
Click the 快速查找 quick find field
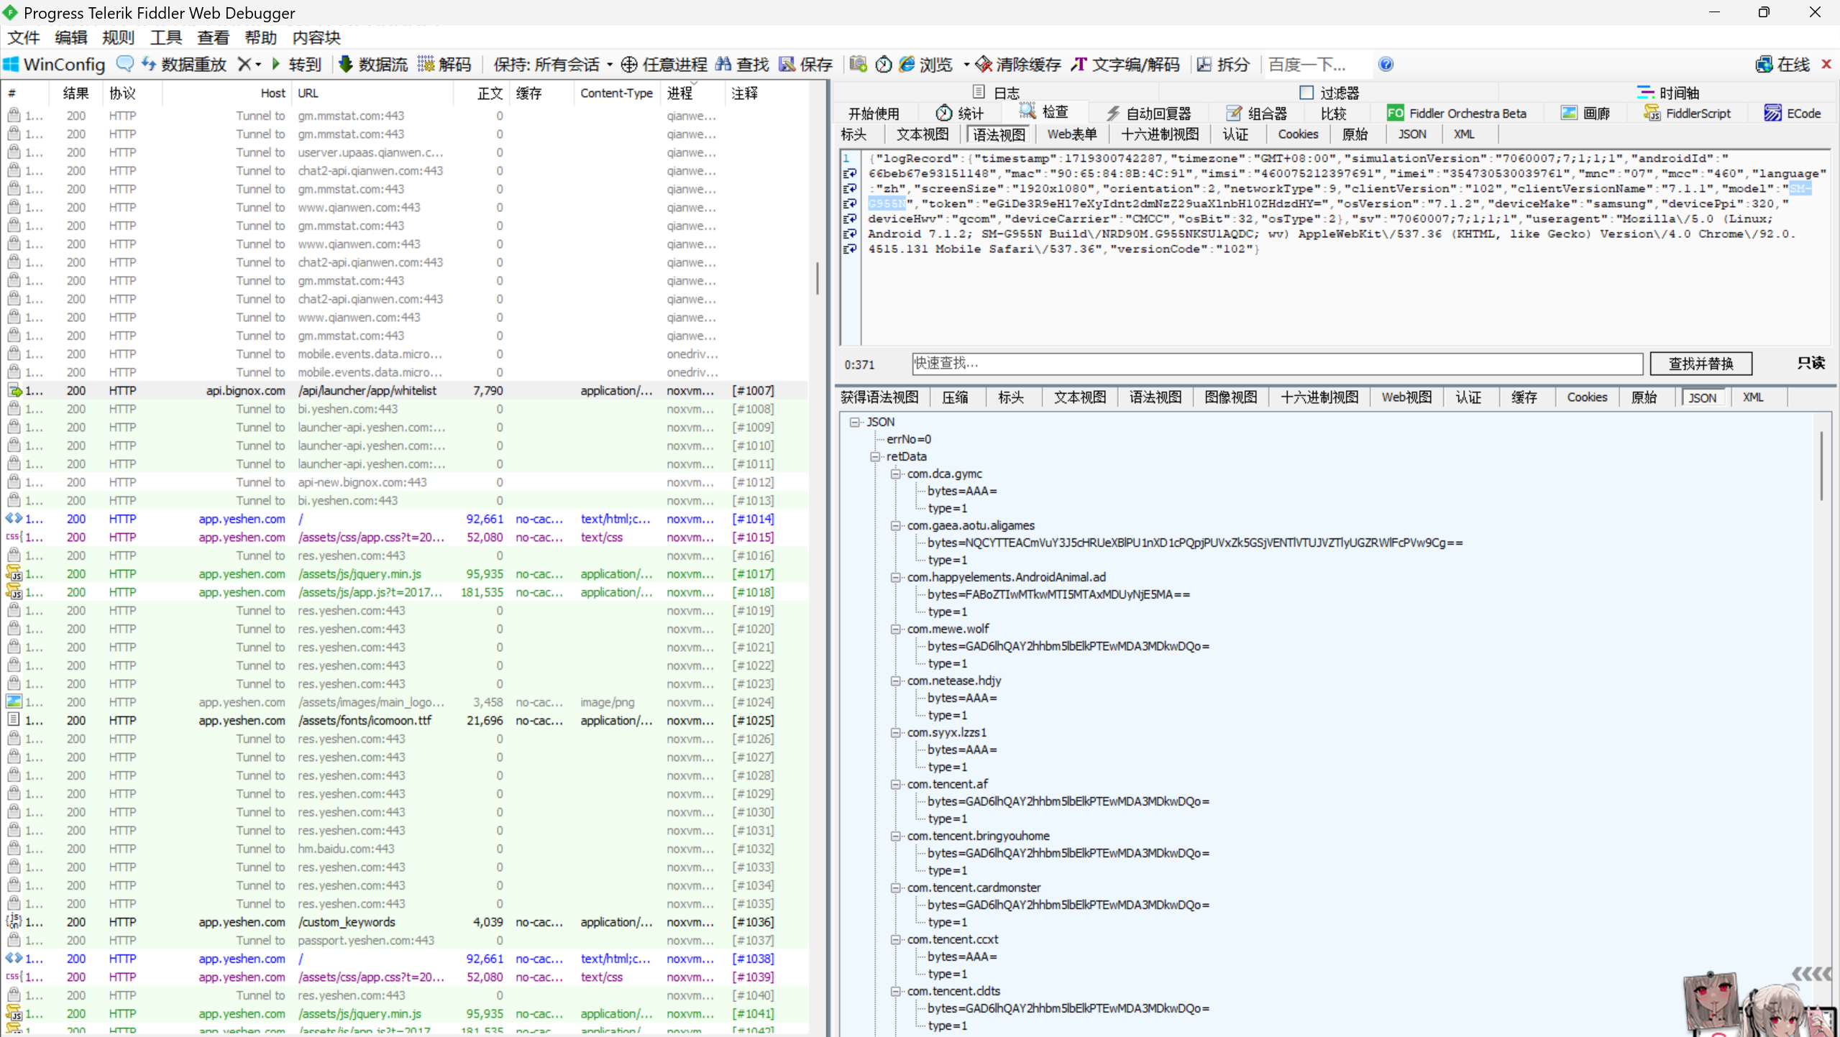pos(1276,364)
